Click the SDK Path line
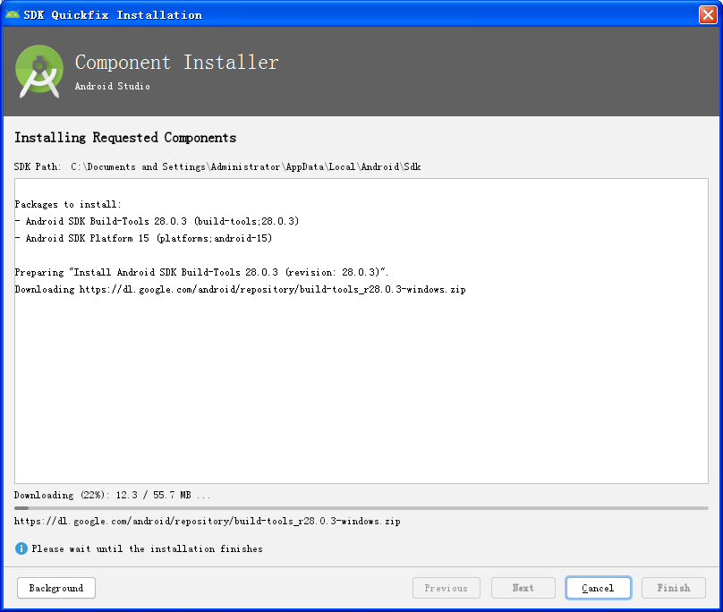Viewport: 723px width, 612px height. 217,166
